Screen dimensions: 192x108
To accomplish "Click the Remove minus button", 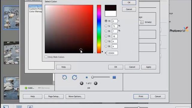I will click(44, 88).
